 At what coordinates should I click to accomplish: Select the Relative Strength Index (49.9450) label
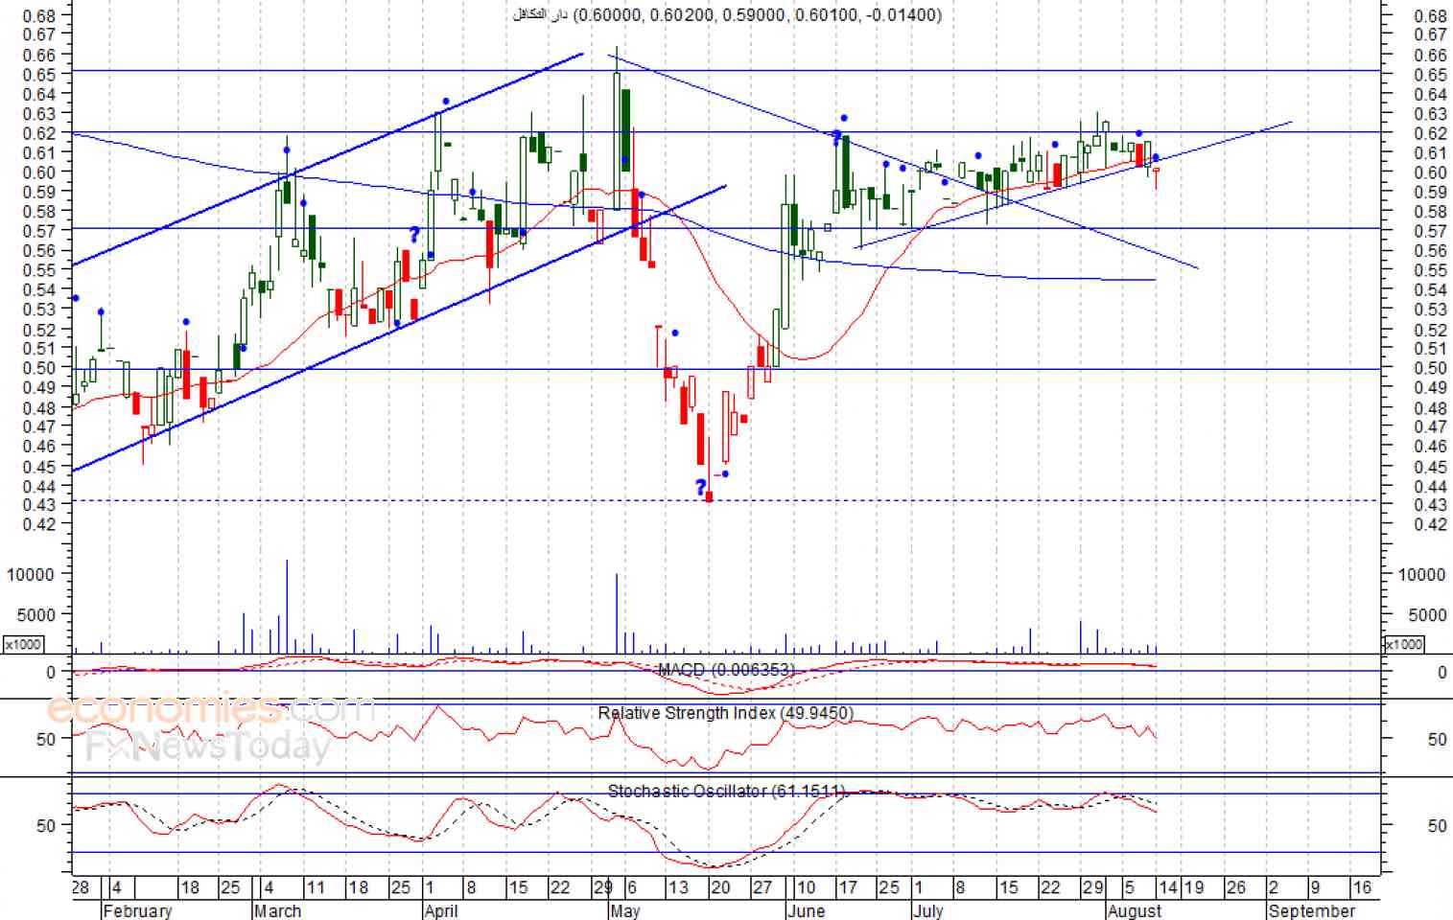pyautogui.click(x=725, y=713)
